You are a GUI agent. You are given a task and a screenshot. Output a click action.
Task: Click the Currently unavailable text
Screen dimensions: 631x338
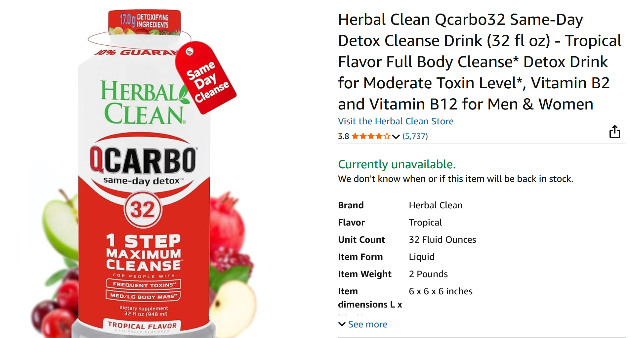pos(397,164)
